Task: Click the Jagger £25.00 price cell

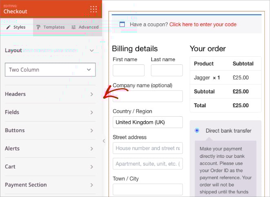Action: 241,77
